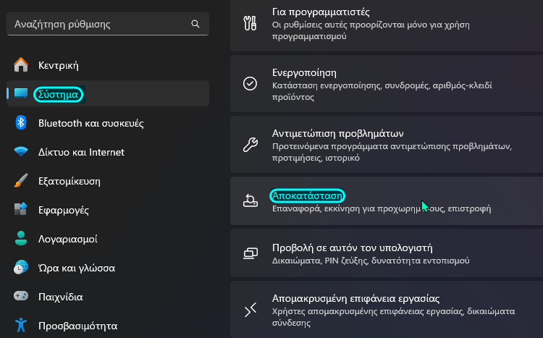Open Εξατομίκευση settings
The width and height of the screenshot is (543, 338).
(108, 181)
